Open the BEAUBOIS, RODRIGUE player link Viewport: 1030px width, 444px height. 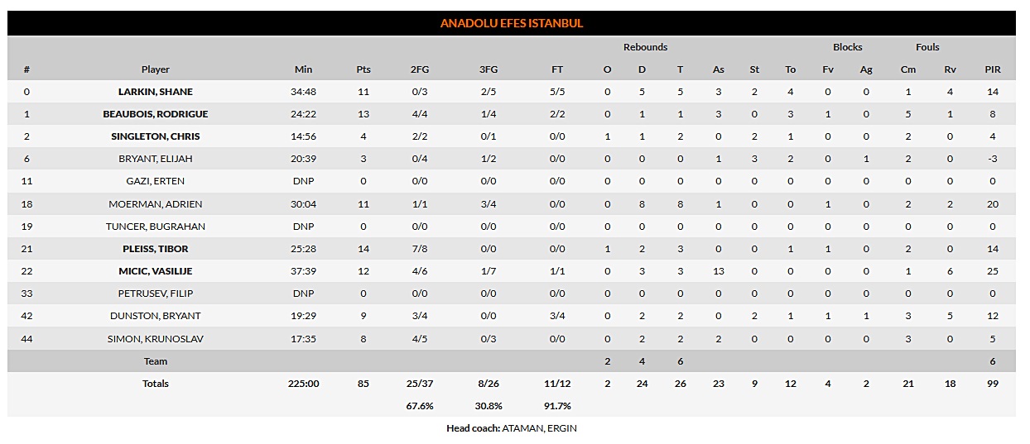156,114
